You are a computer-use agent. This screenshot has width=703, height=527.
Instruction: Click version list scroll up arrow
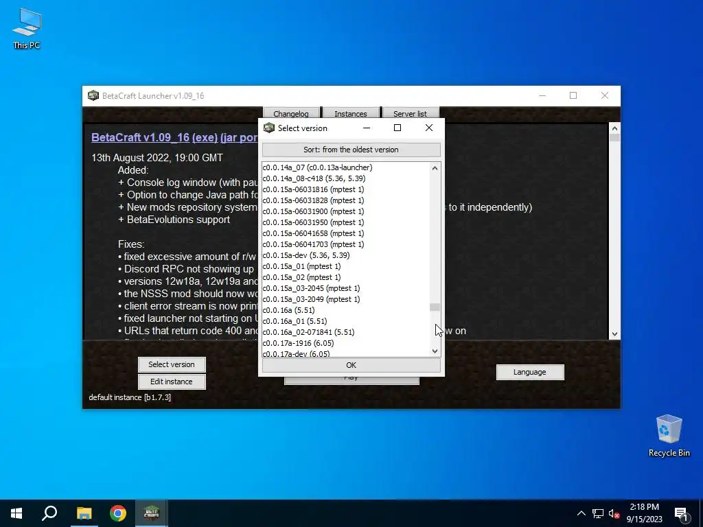435,168
